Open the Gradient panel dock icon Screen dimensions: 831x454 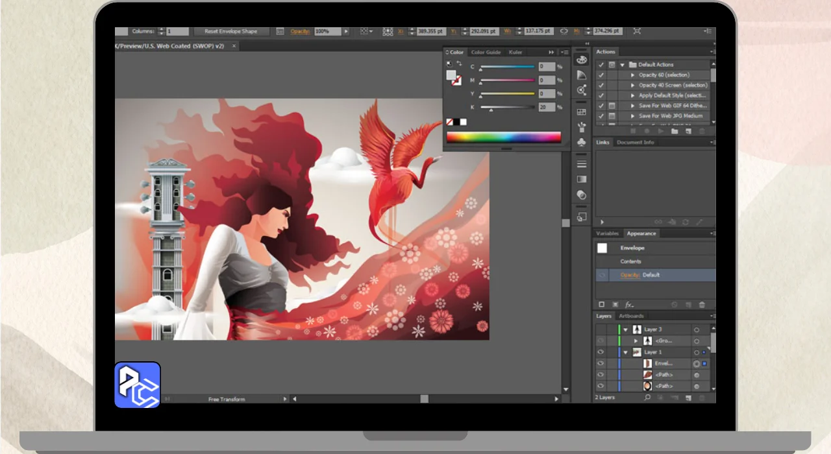(581, 179)
